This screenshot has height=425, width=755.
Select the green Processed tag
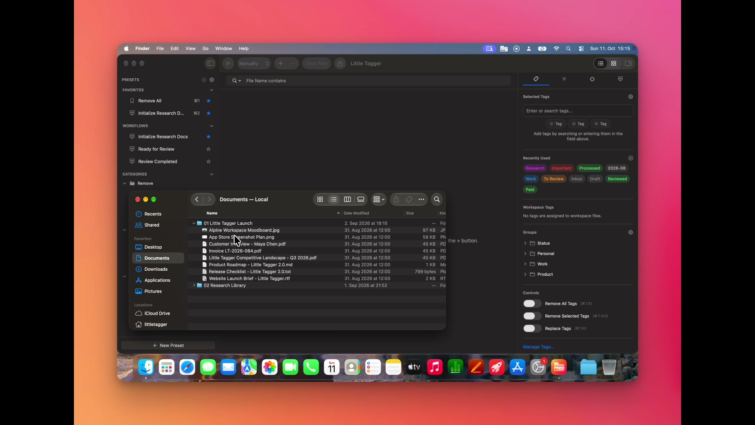pos(589,168)
